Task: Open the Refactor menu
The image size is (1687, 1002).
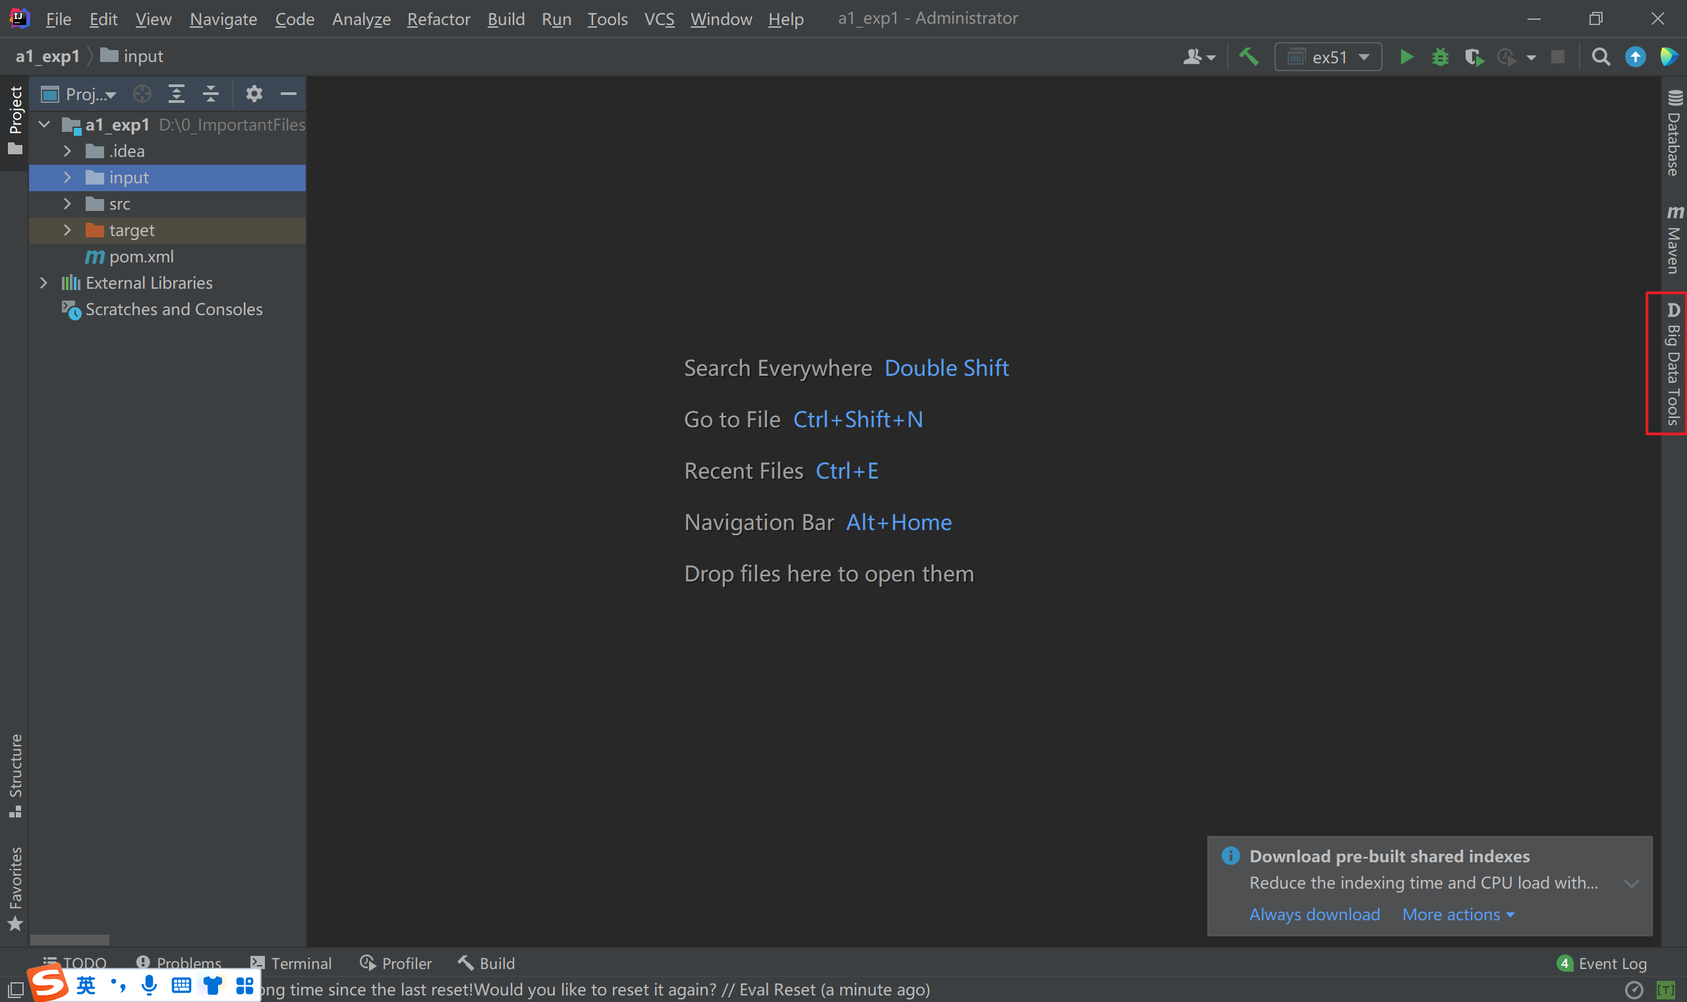Action: pyautogui.click(x=438, y=19)
